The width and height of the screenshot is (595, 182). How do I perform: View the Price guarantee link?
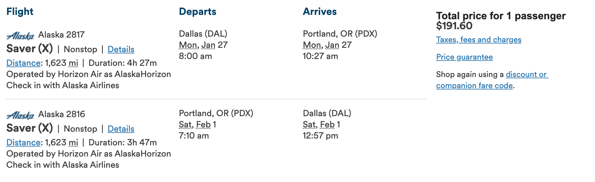click(464, 57)
